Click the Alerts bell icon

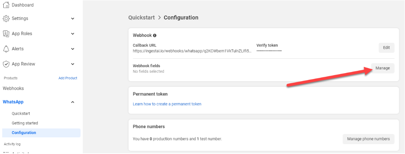(x=6, y=49)
